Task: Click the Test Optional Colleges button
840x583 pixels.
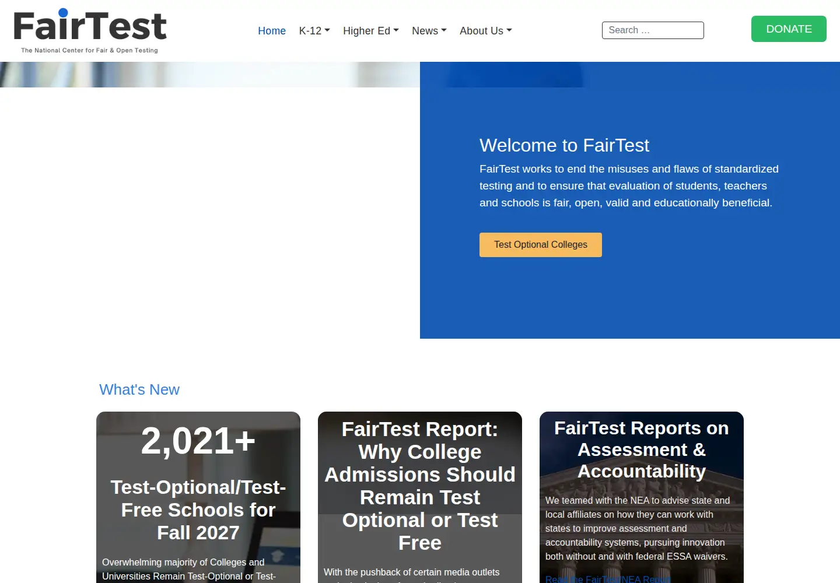Action: click(541, 245)
